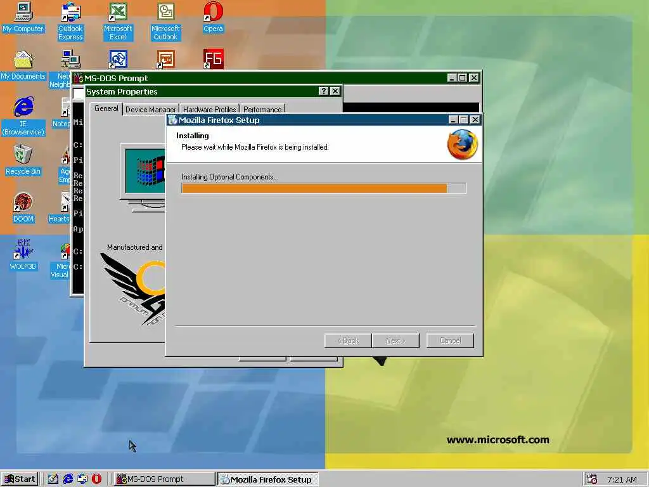Screen dimensions: 649x487
Task: Click the bold "Installing" heading text
Action: (193, 136)
